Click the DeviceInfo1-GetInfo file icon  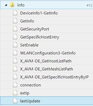15,13
